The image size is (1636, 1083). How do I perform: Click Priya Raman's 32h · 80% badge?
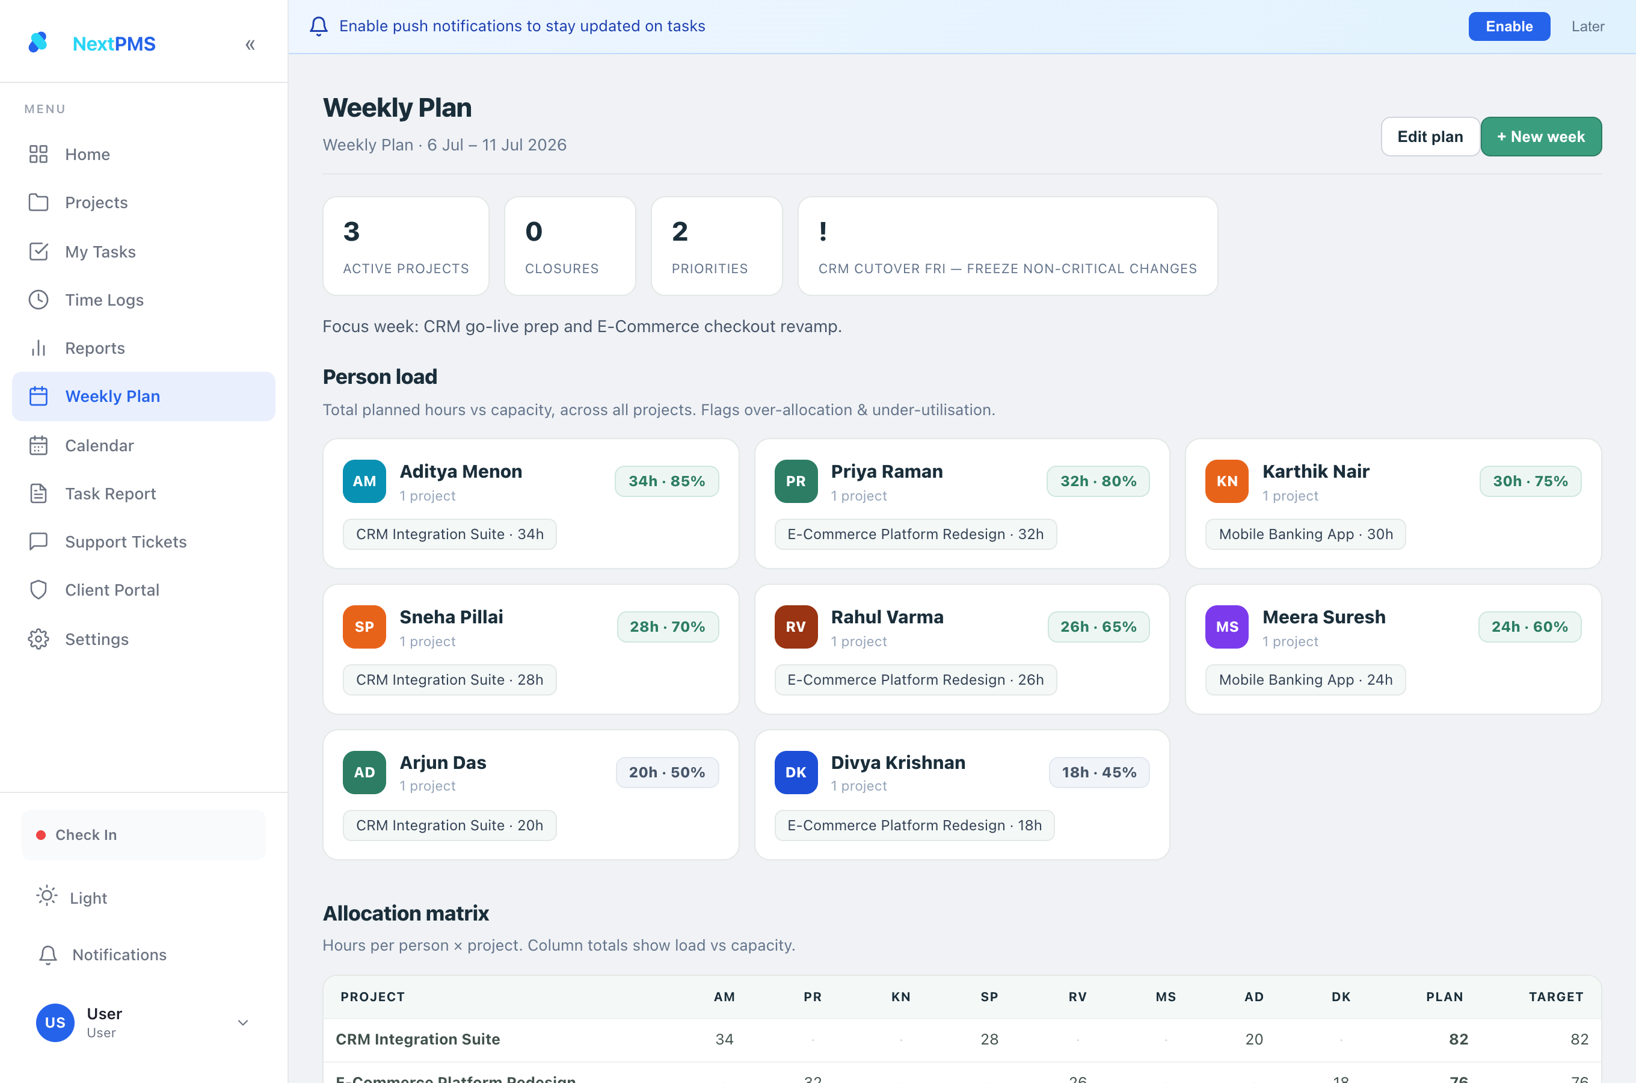pos(1098,481)
